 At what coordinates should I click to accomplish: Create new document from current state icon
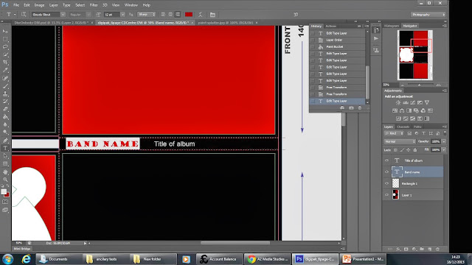[342, 108]
